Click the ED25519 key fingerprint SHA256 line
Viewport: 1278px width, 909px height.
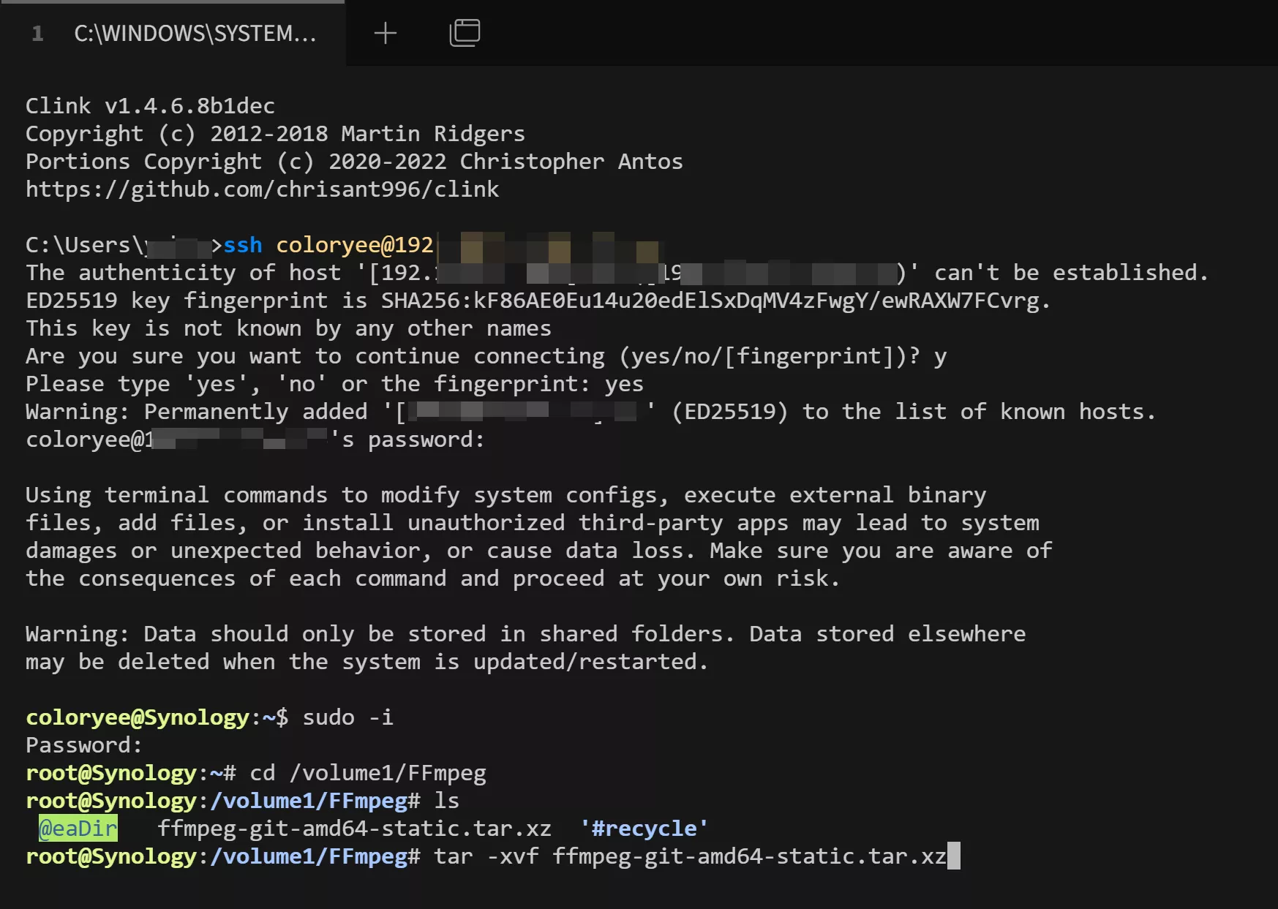(538, 301)
